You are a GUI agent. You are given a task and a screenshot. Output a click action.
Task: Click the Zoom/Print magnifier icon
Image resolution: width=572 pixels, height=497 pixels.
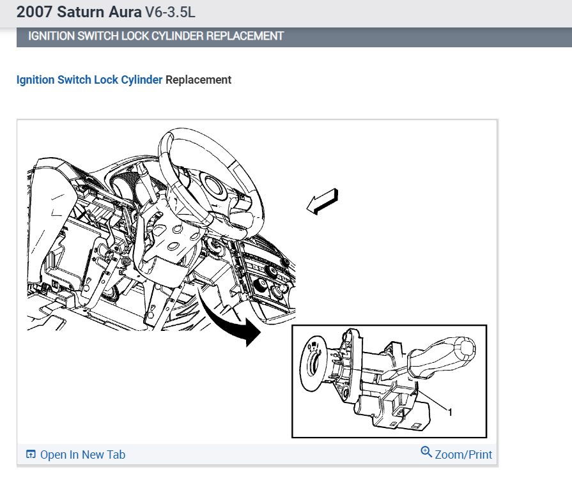click(x=426, y=452)
